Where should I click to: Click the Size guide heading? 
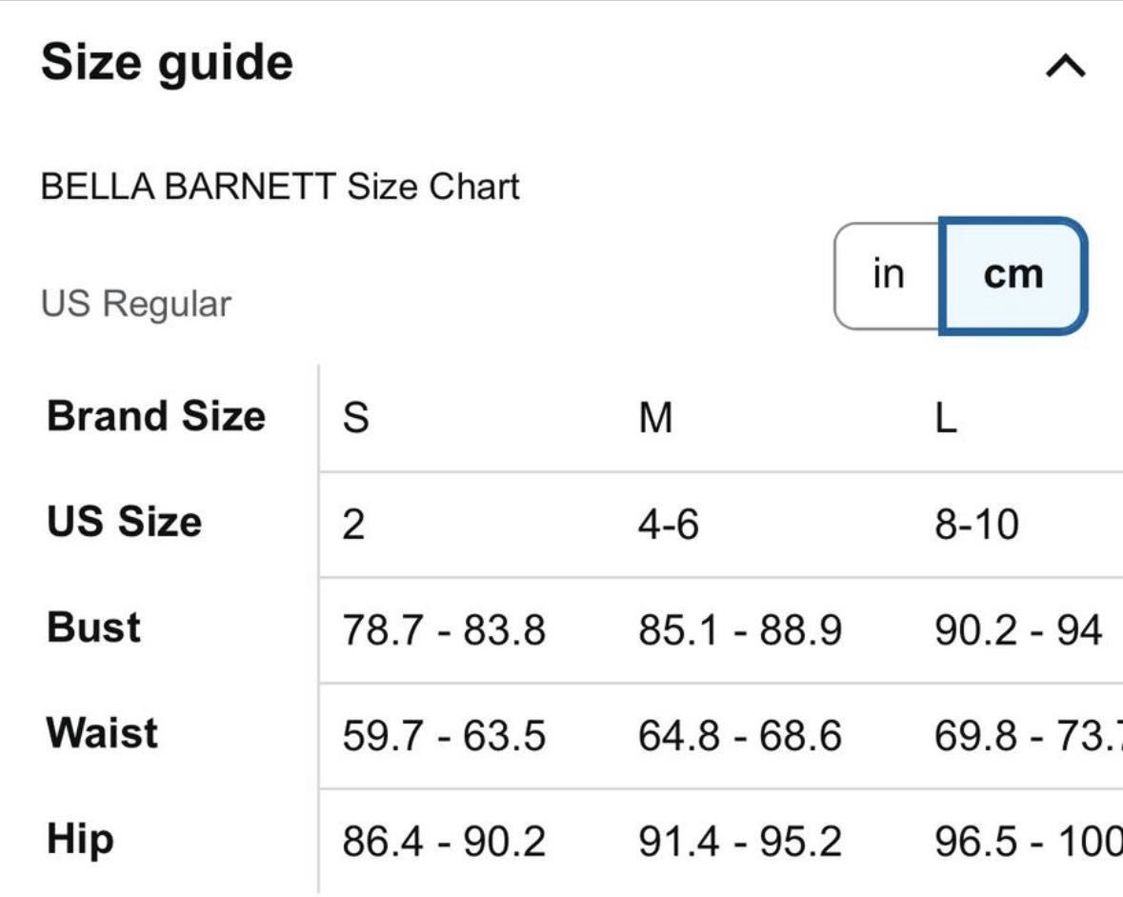167,64
